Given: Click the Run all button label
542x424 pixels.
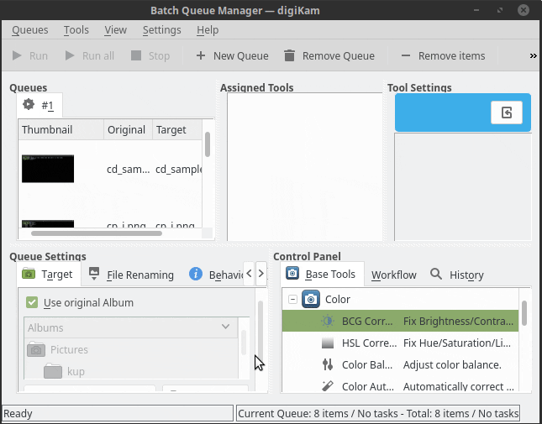Looking at the screenshot, I should 98,55.
